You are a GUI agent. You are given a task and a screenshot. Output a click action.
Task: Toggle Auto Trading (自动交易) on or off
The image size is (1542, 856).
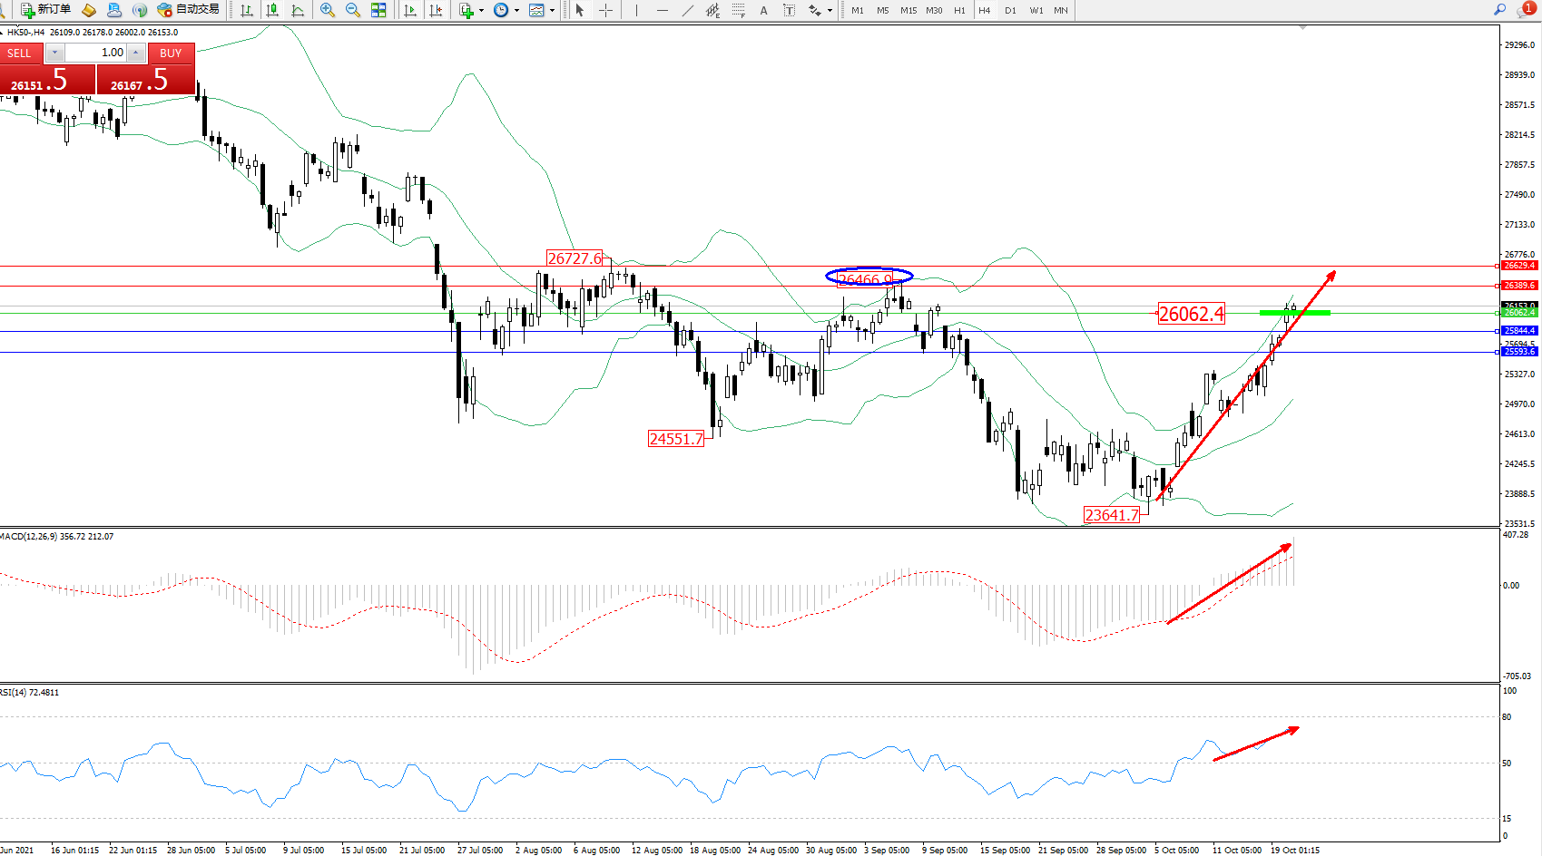[x=189, y=10]
